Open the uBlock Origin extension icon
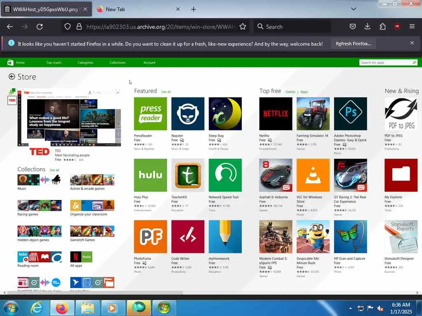Viewport: 422px width, 316px height. pos(397,26)
